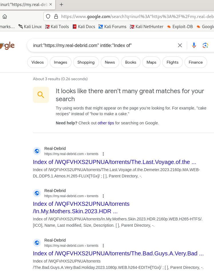The width and height of the screenshot is (214, 272).
Task: Click the Firefox home button
Action: pyautogui.click(x=5, y=16)
